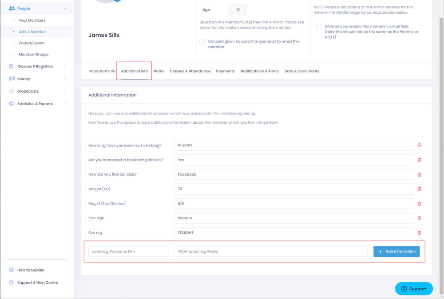This screenshot has width=444, height=299.
Task: Delete the 'How long have you been rock climbing' entry
Action: pos(419,145)
